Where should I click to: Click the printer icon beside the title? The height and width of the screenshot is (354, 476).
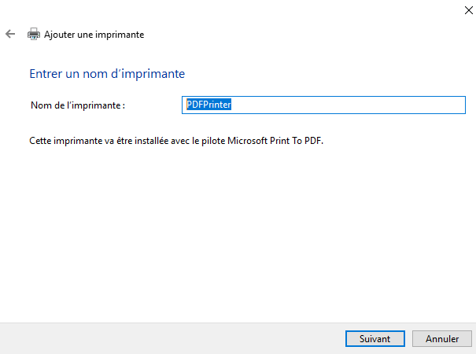point(34,35)
